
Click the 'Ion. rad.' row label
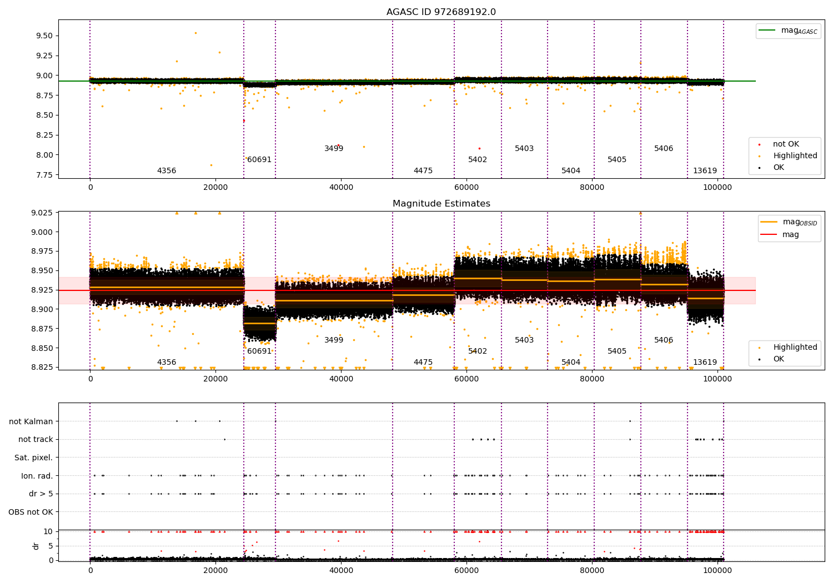pos(37,476)
